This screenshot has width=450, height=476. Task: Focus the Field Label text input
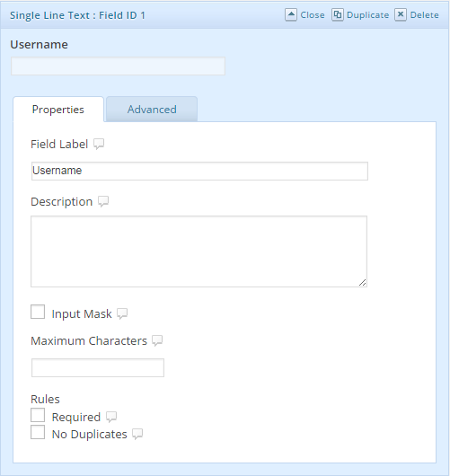pyautogui.click(x=199, y=171)
